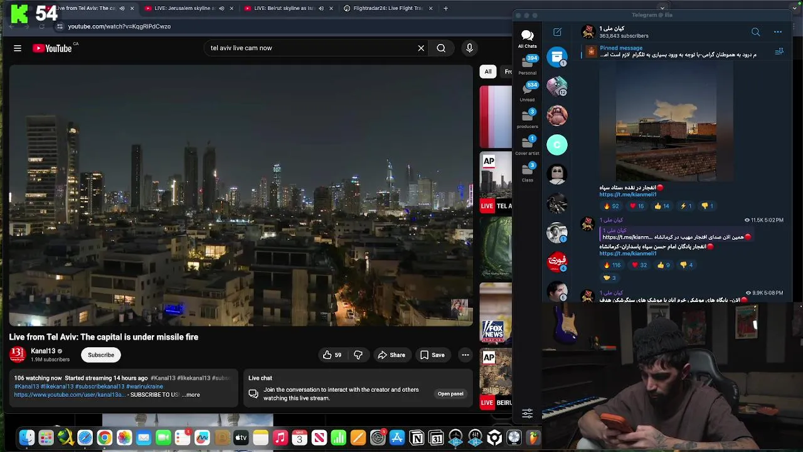Clear the YouTube search text with X

[421, 48]
